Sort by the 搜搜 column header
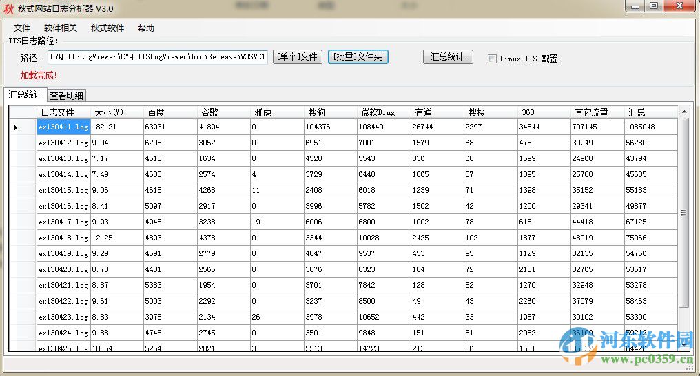Image resolution: width=700 pixels, height=376 pixels. pos(491,112)
